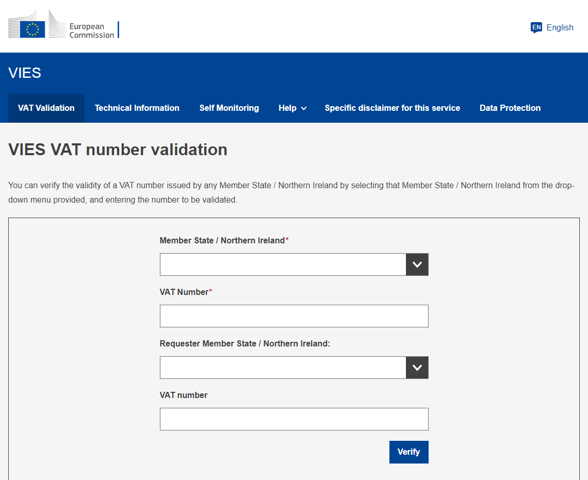The height and width of the screenshot is (480, 588).
Task: Open Specific disclaimer for this service
Action: pyautogui.click(x=393, y=108)
